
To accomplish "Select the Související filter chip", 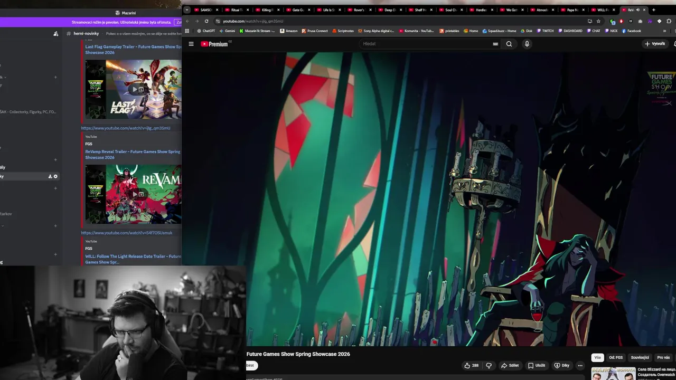I will click(640, 357).
